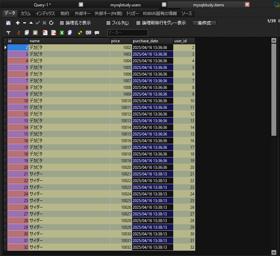The image size is (280, 256).
Task: Click the copy with blue arrow icon
Action: 70,33
